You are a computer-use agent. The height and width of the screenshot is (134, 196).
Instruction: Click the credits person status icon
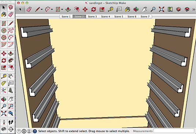24,131
